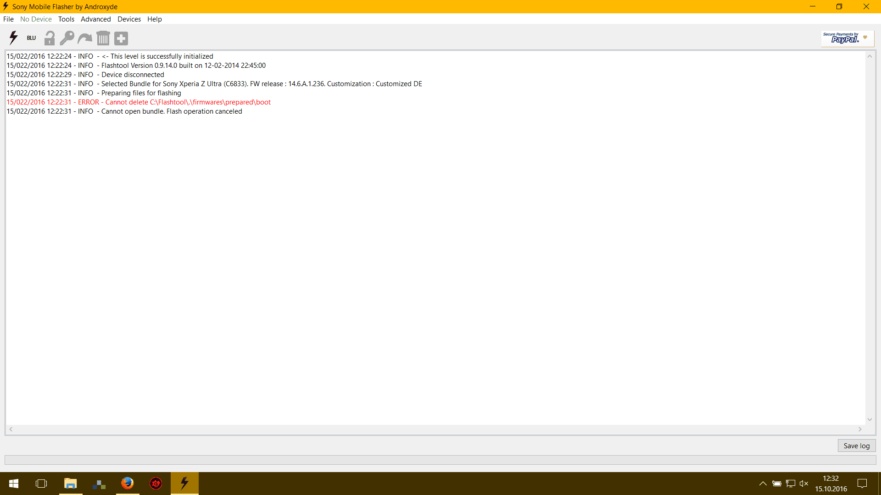Click the key icon in toolbar

tap(67, 38)
